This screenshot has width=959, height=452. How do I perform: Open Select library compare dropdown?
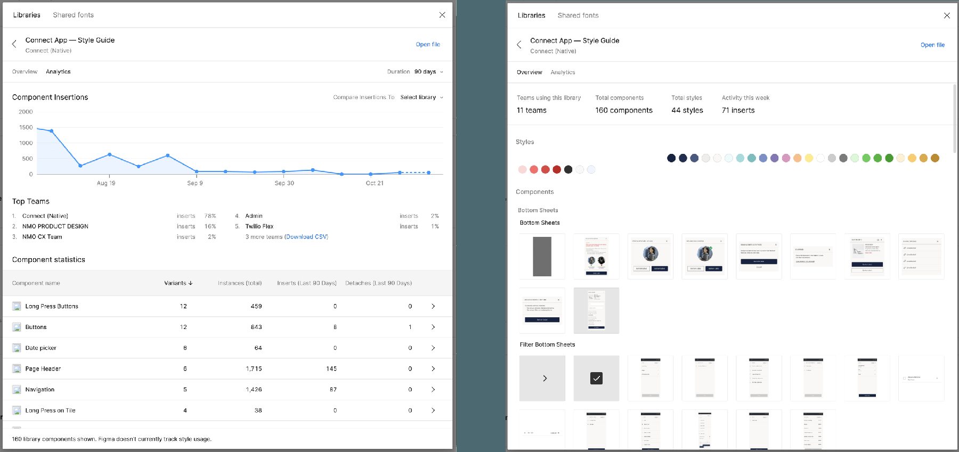click(421, 97)
